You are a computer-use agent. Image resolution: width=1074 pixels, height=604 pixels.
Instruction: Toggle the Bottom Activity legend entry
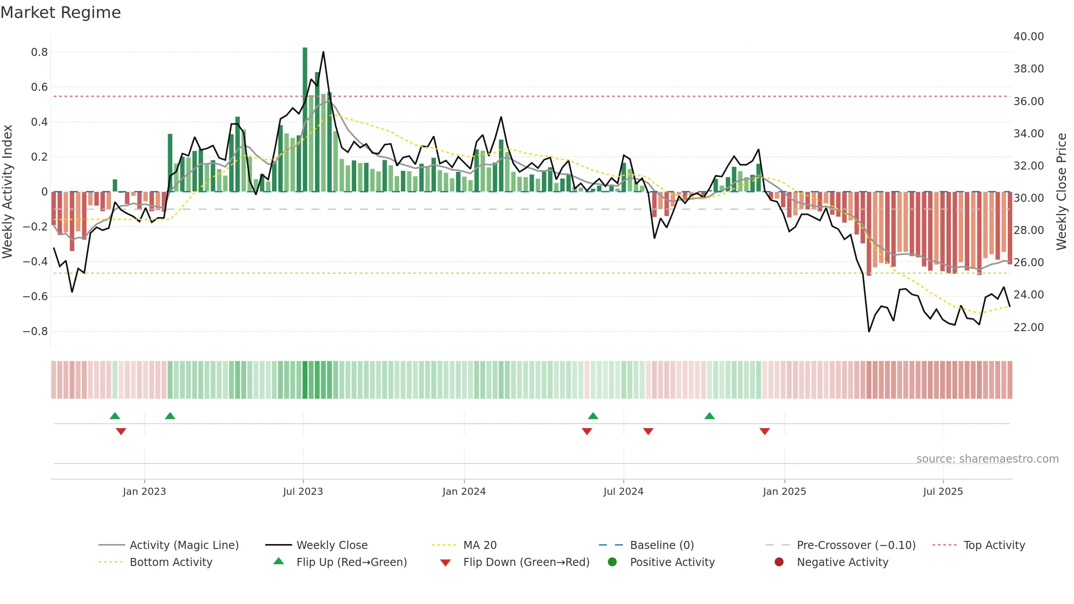pyautogui.click(x=155, y=562)
